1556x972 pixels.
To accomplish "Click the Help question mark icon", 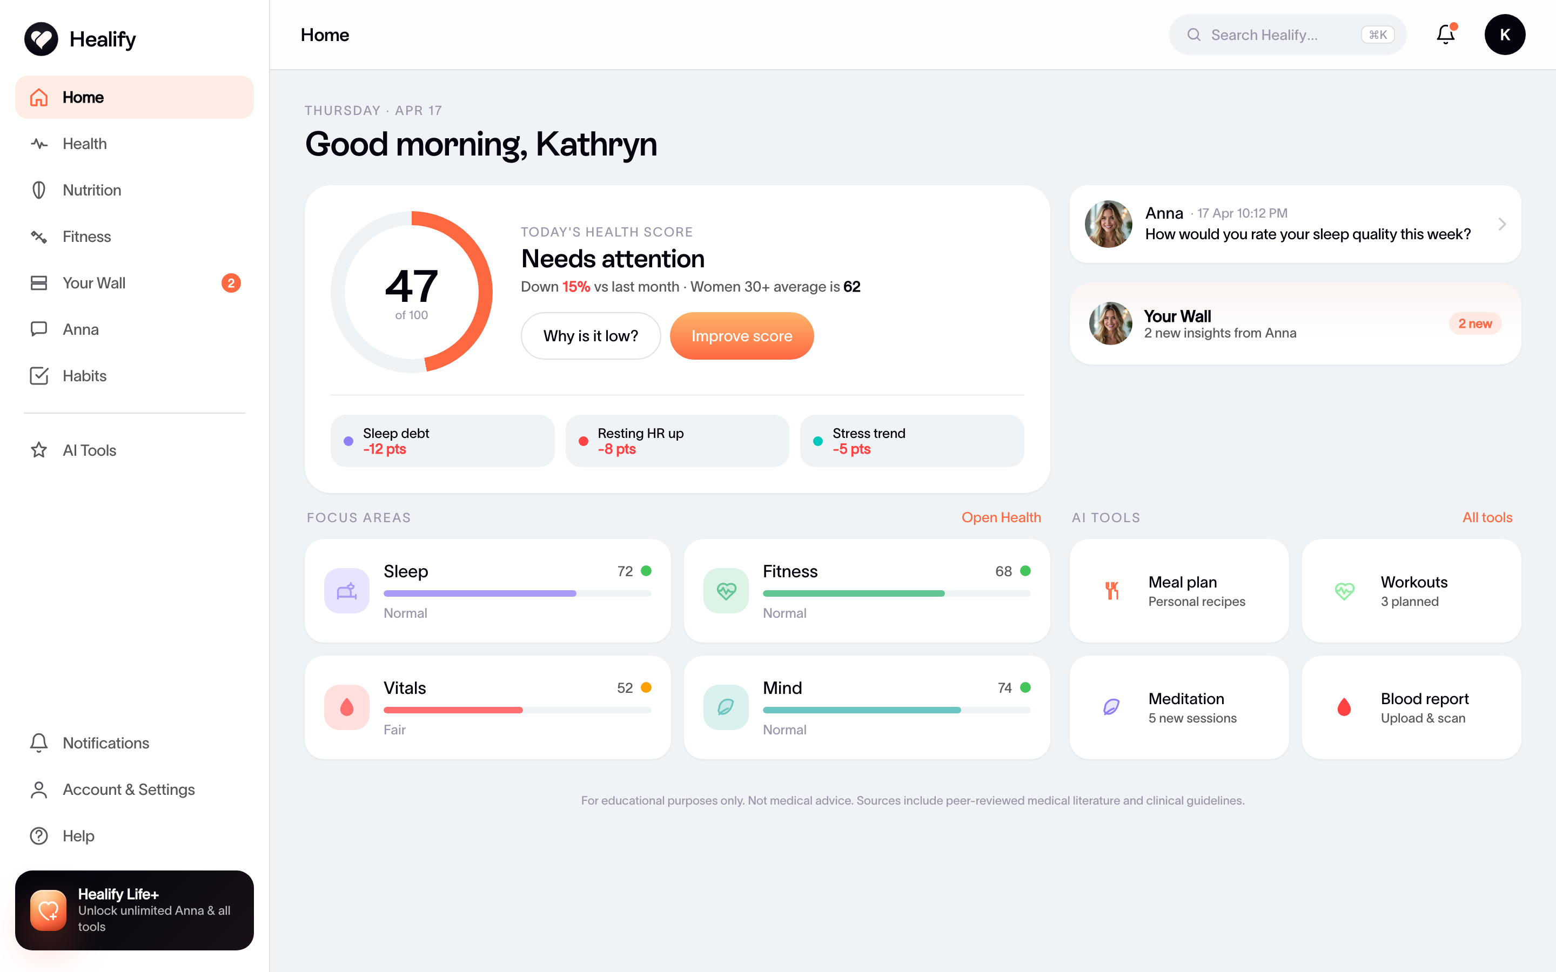I will point(39,836).
